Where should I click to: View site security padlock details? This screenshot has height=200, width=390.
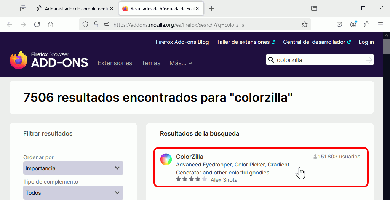click(96, 25)
